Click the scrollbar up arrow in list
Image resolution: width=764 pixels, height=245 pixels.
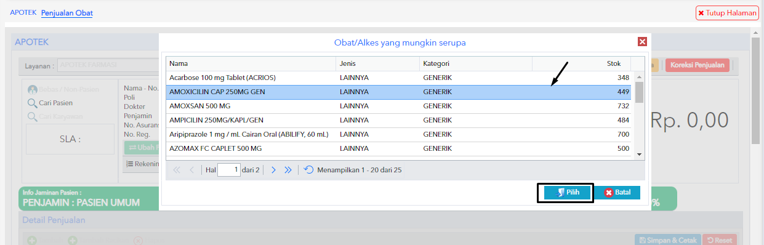click(639, 75)
